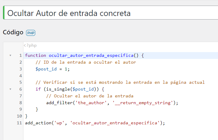Click the '<?php' opening tag text
218x140 pixels.
tap(30, 45)
